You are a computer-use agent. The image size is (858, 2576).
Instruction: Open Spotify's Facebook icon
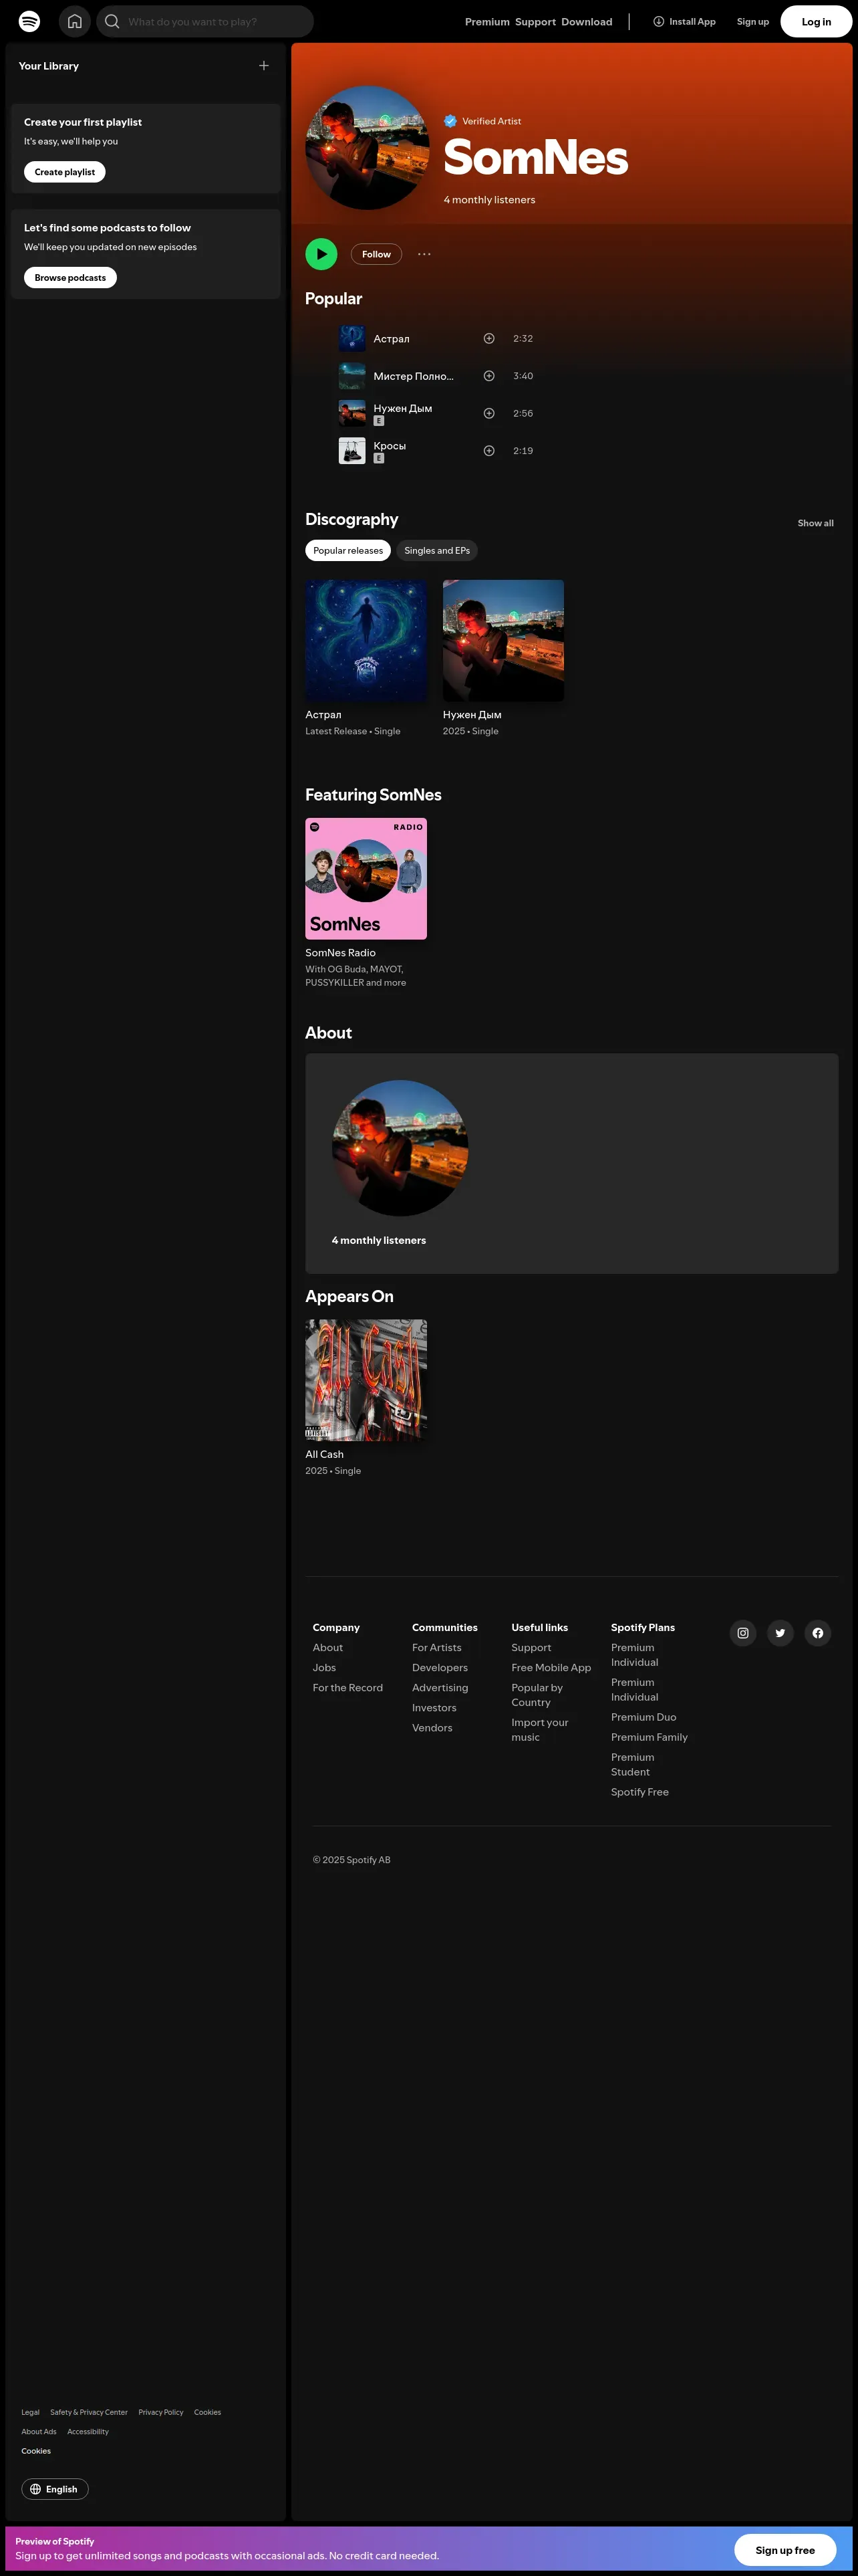click(818, 1633)
